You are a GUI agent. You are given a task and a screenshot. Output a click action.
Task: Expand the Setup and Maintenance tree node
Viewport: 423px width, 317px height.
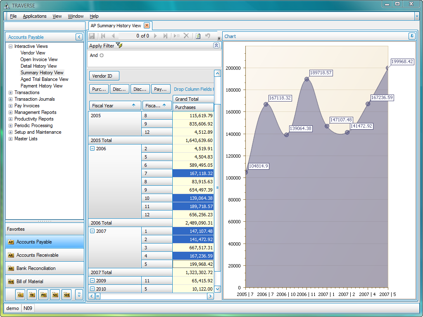pos(10,132)
